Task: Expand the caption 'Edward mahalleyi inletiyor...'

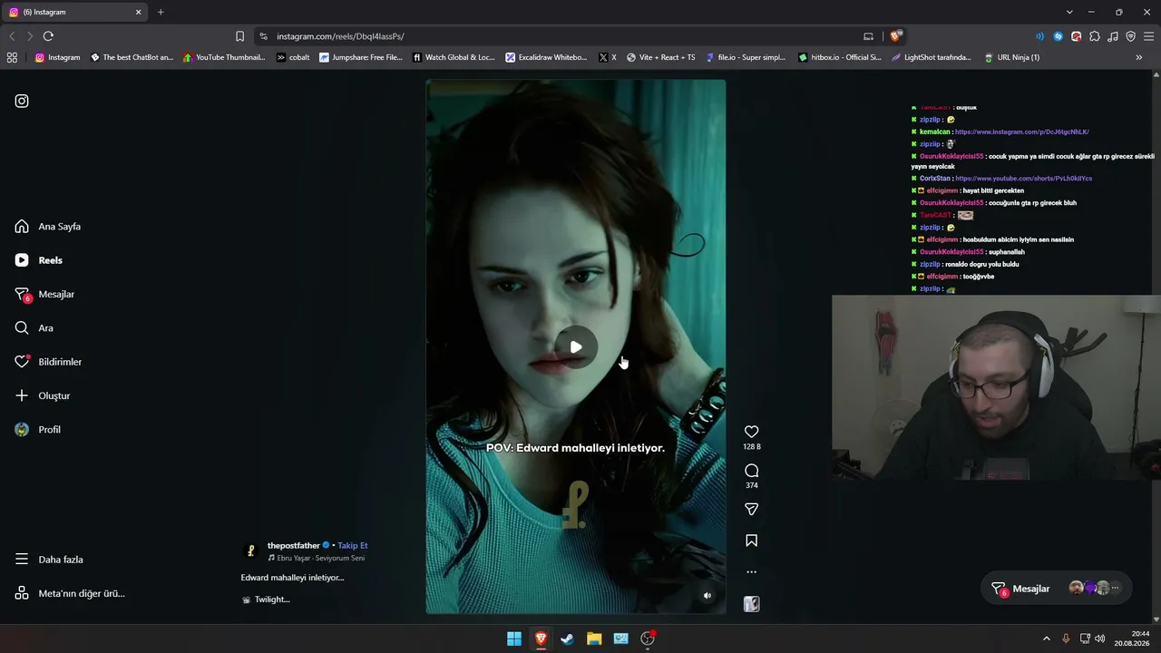Action: [x=292, y=578]
